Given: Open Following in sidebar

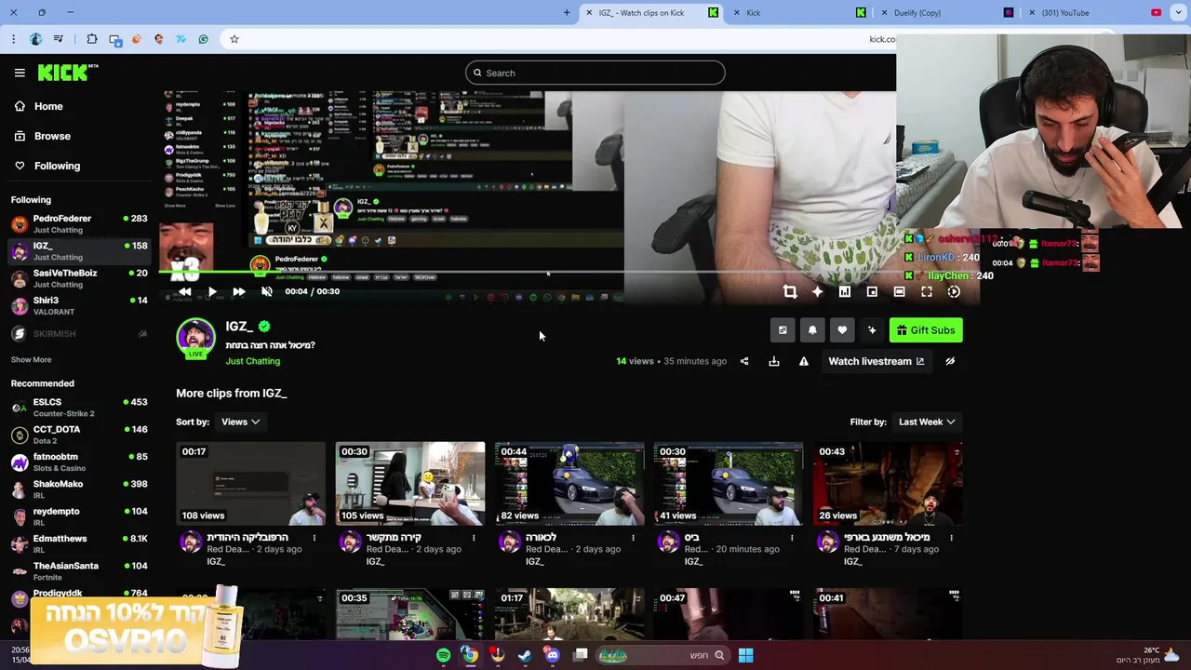Looking at the screenshot, I should tap(57, 166).
